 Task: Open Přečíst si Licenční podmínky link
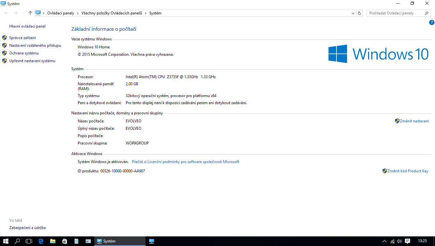pos(186,162)
